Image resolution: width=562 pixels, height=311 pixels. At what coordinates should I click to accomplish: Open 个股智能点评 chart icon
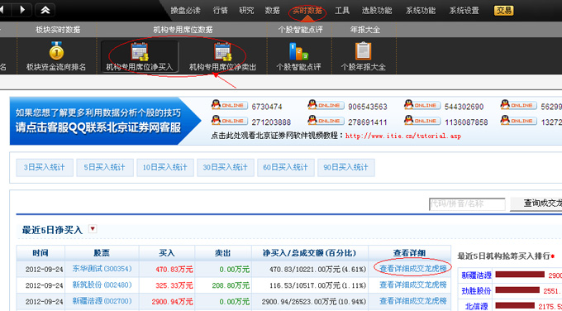[298, 51]
